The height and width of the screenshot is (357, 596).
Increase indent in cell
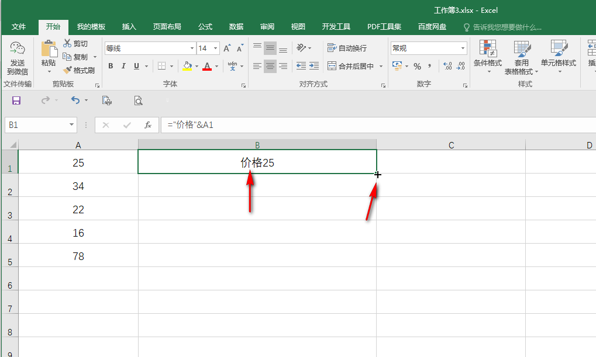click(x=314, y=65)
